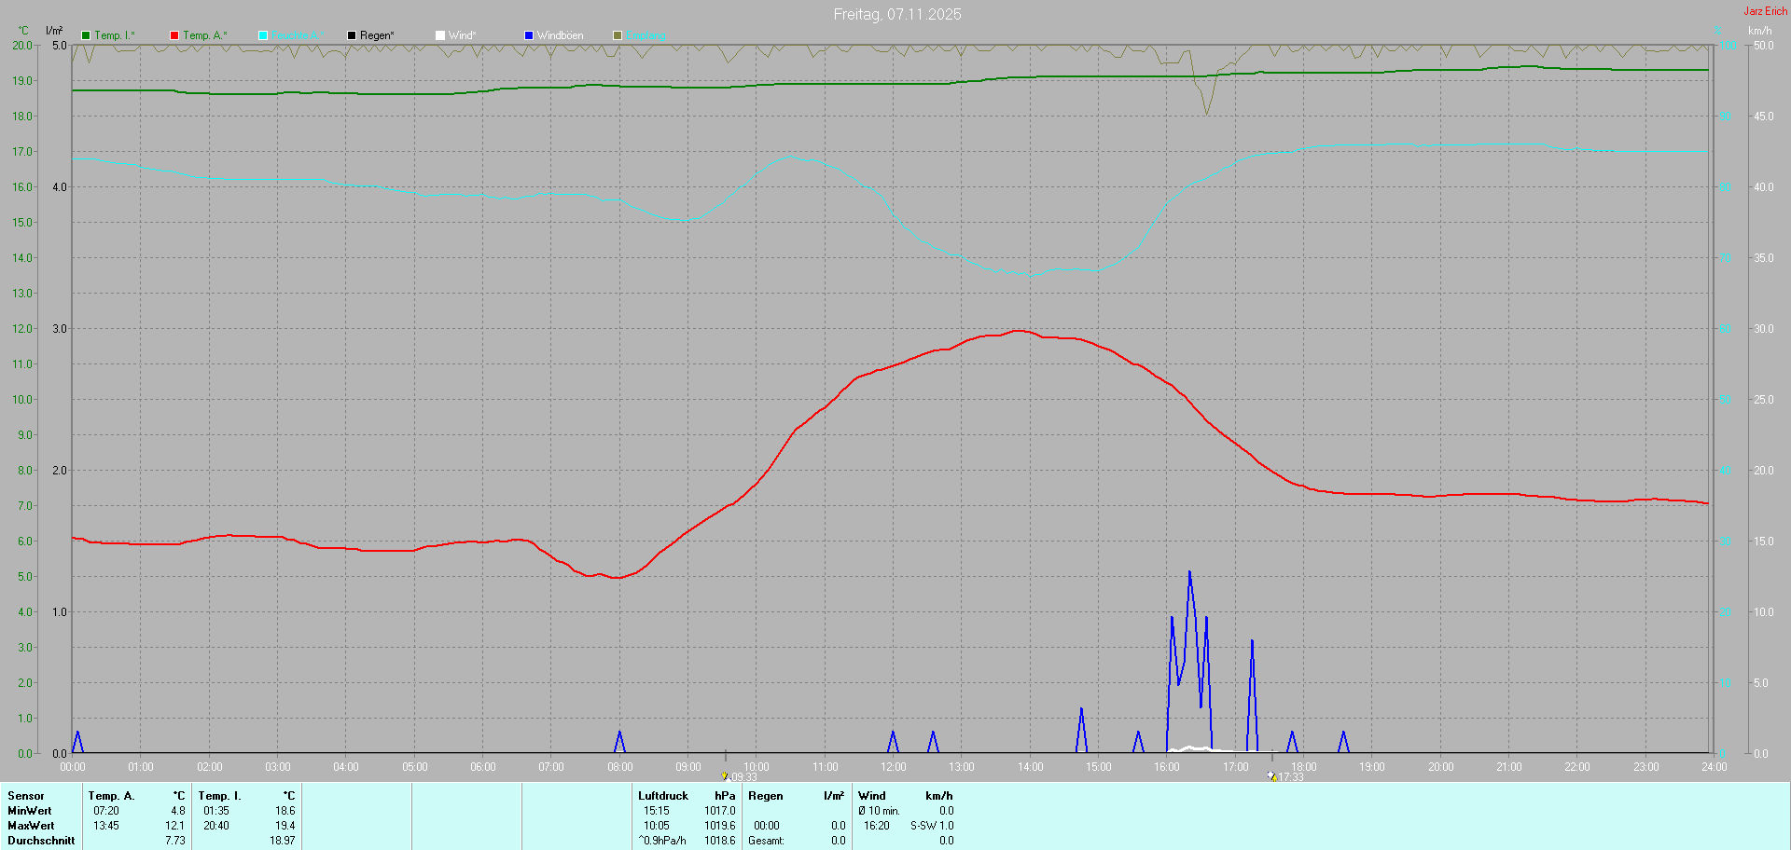
Task: Click the minimum pressure value 1017.0
Action: coord(720,811)
